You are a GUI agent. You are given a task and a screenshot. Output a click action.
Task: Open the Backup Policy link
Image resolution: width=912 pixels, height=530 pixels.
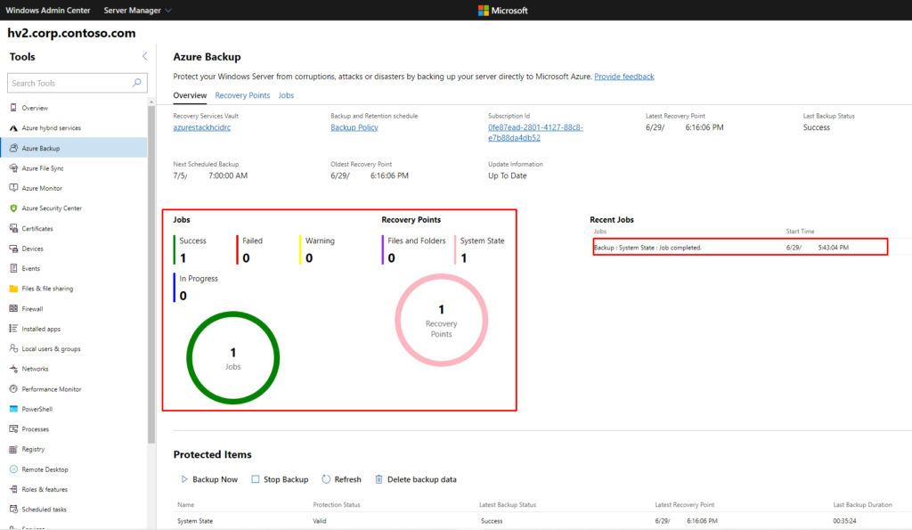tap(354, 127)
